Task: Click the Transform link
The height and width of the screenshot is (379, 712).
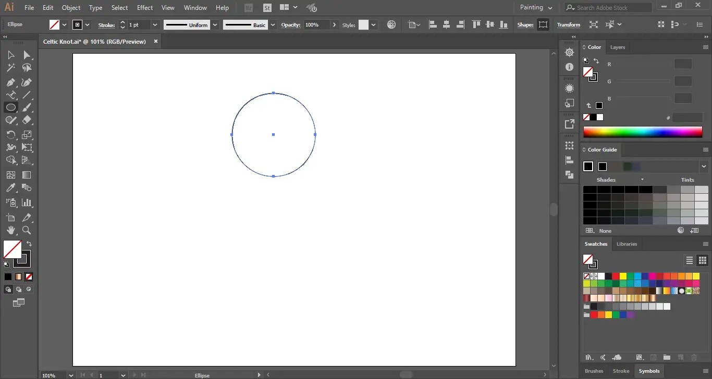Action: [x=568, y=24]
